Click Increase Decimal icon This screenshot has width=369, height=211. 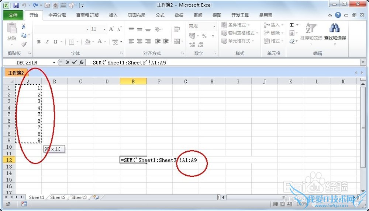192,45
